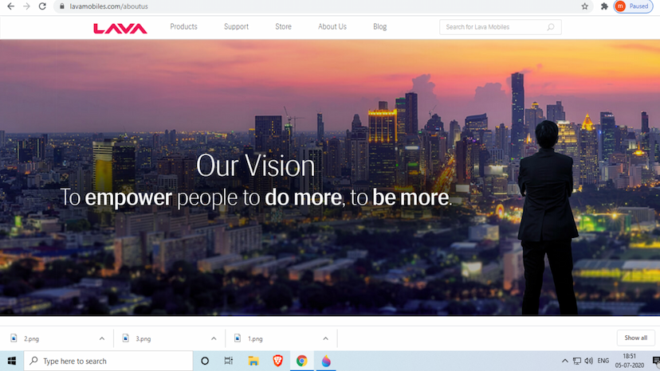Click the Show all downloads button

pos(636,338)
